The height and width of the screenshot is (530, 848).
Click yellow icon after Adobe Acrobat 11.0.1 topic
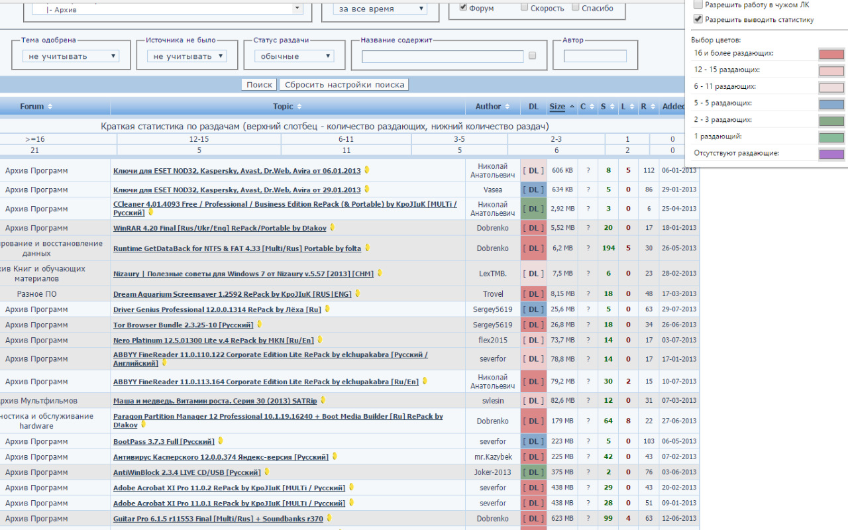point(352,503)
